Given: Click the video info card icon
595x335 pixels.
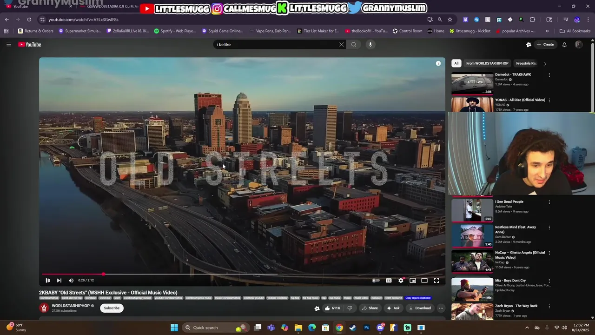Looking at the screenshot, I should coord(438,63).
